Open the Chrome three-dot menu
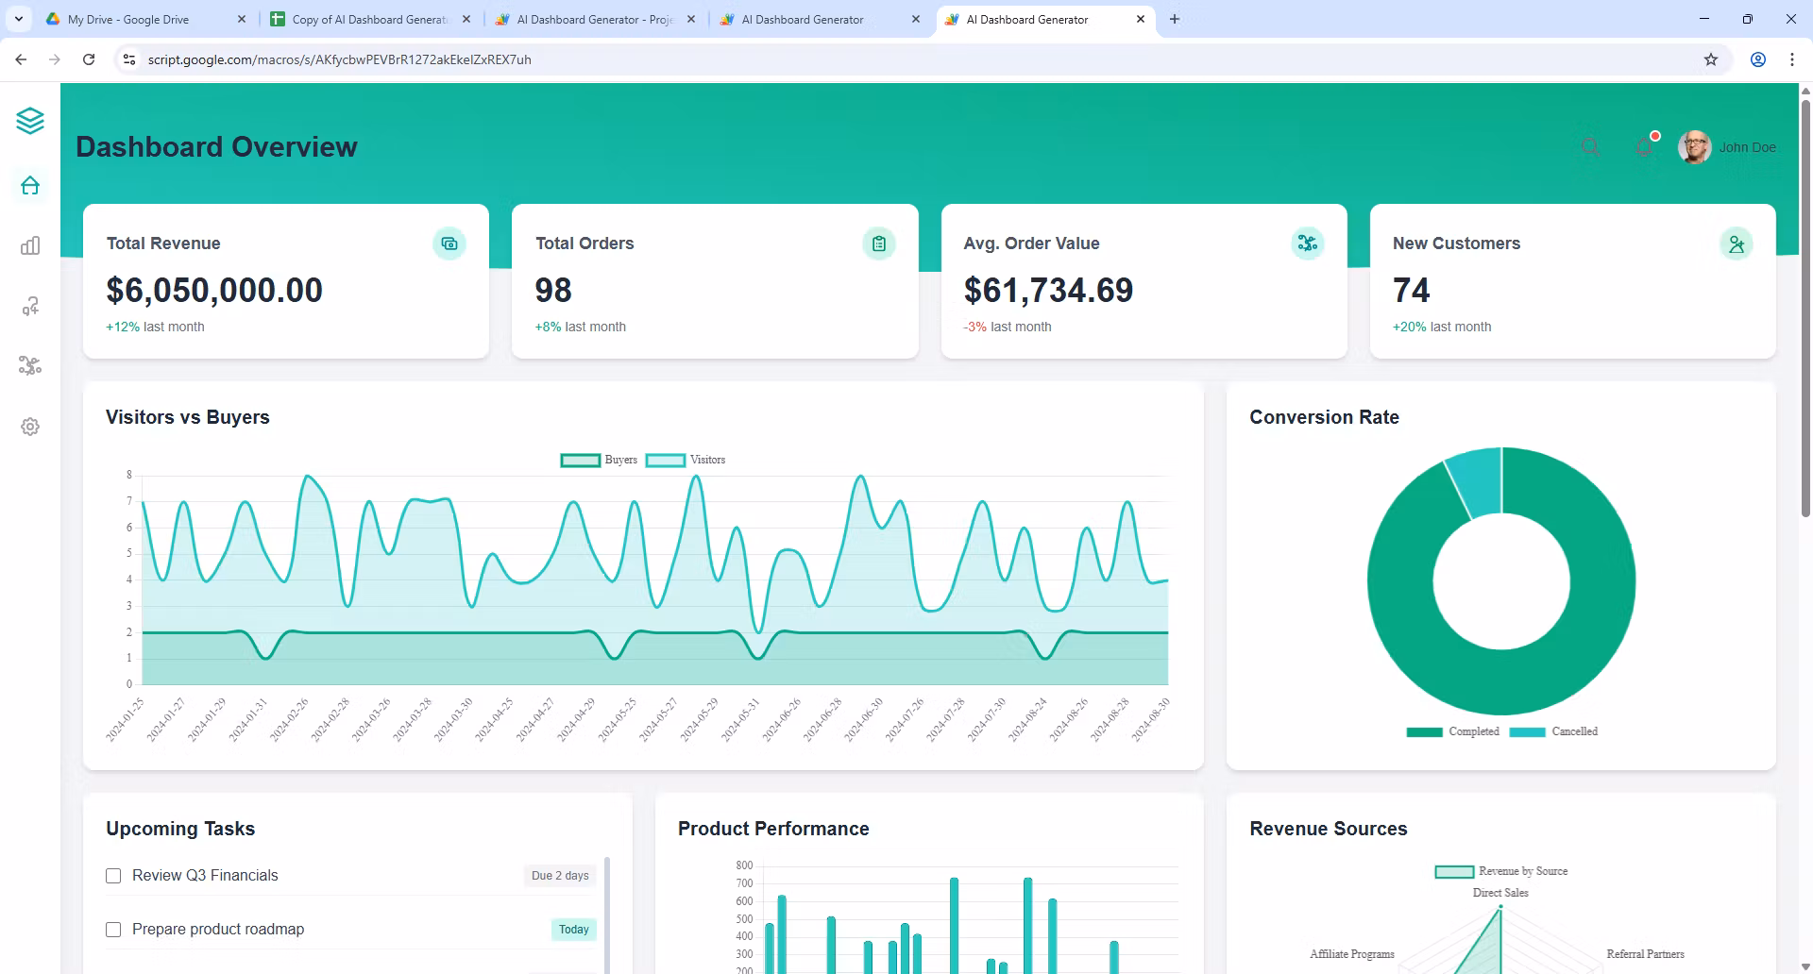 pos(1792,59)
